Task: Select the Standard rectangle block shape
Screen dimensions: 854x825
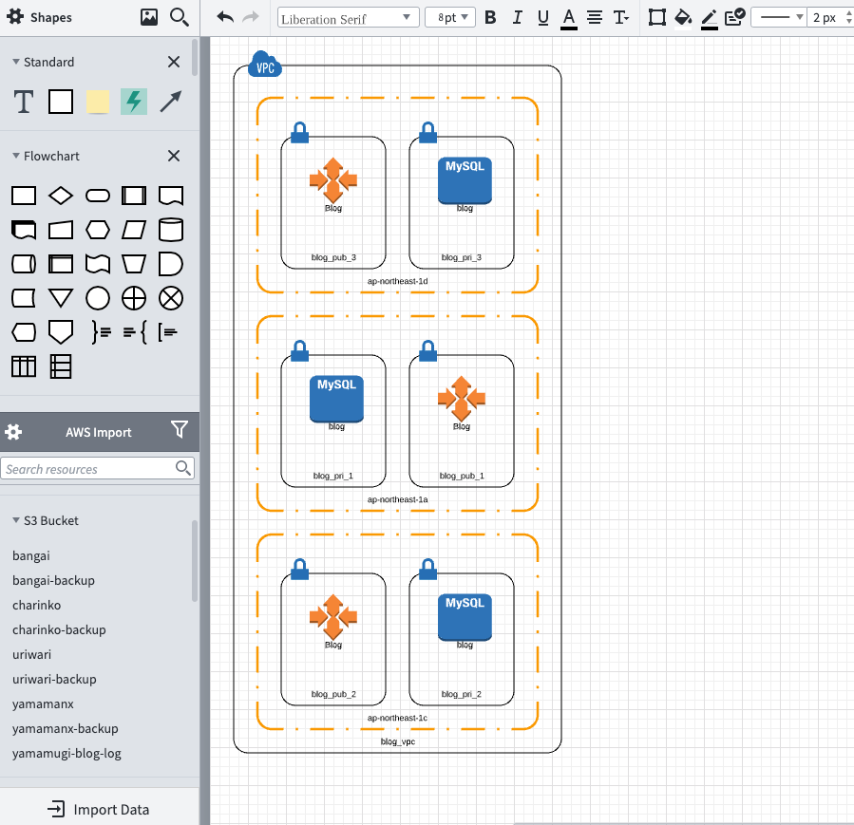Action: click(61, 102)
